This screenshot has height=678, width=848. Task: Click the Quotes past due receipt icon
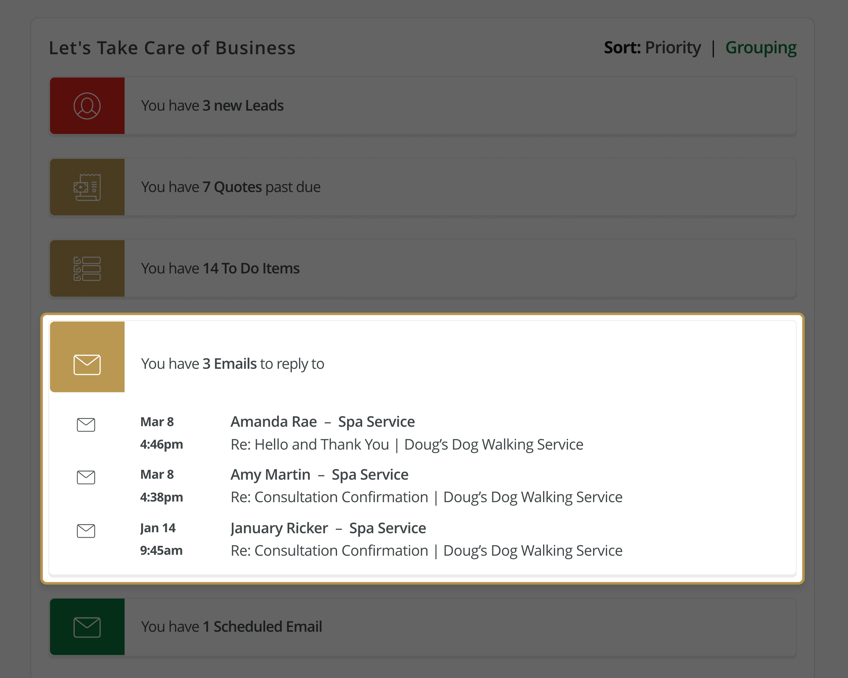(87, 187)
